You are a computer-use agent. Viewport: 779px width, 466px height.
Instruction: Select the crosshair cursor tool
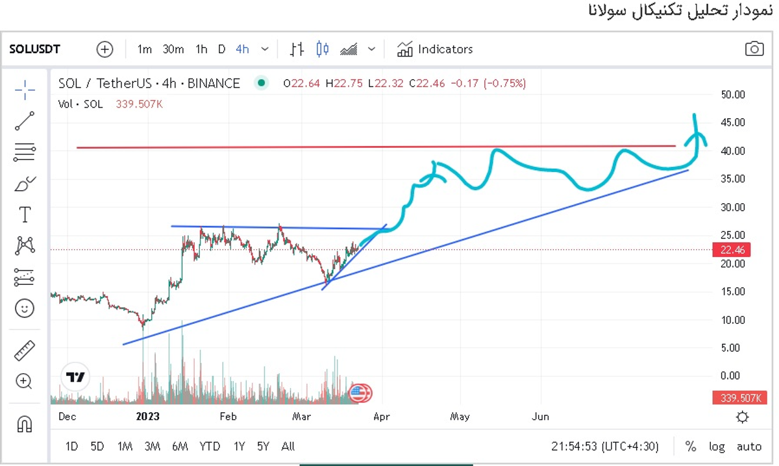pyautogui.click(x=25, y=90)
